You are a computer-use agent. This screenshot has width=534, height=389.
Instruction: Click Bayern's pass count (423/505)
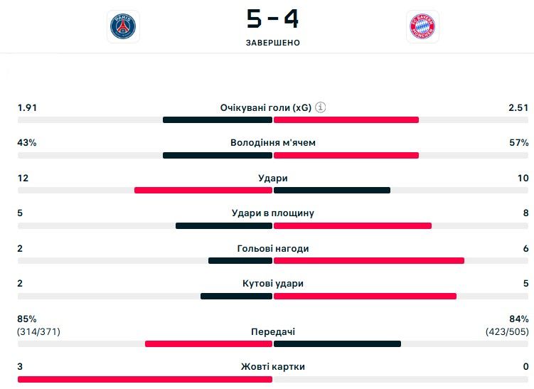(x=507, y=332)
